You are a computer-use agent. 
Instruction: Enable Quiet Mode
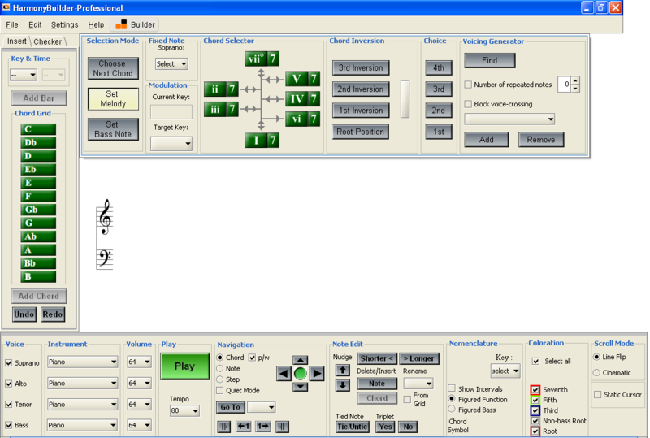(219, 390)
